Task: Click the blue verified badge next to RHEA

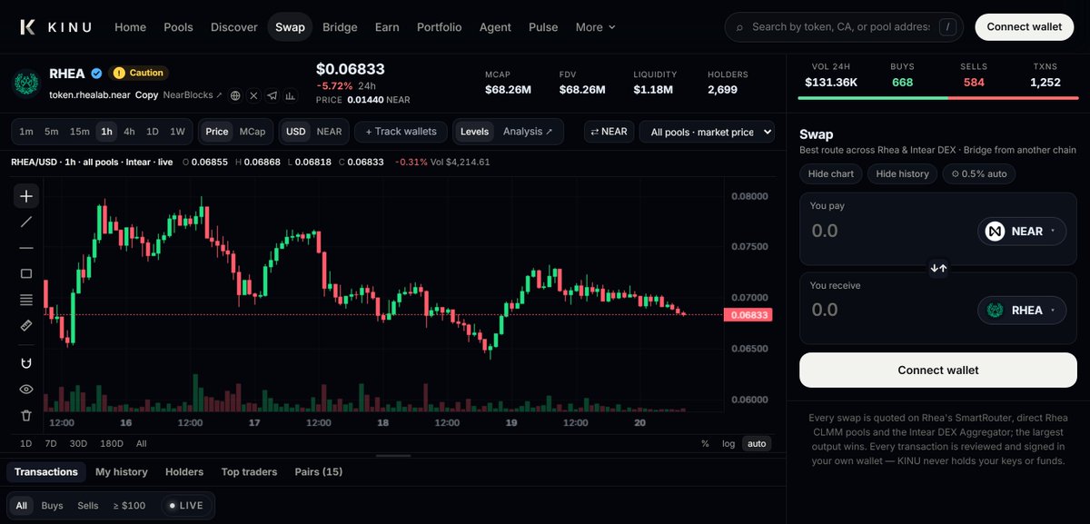Action: (x=95, y=73)
